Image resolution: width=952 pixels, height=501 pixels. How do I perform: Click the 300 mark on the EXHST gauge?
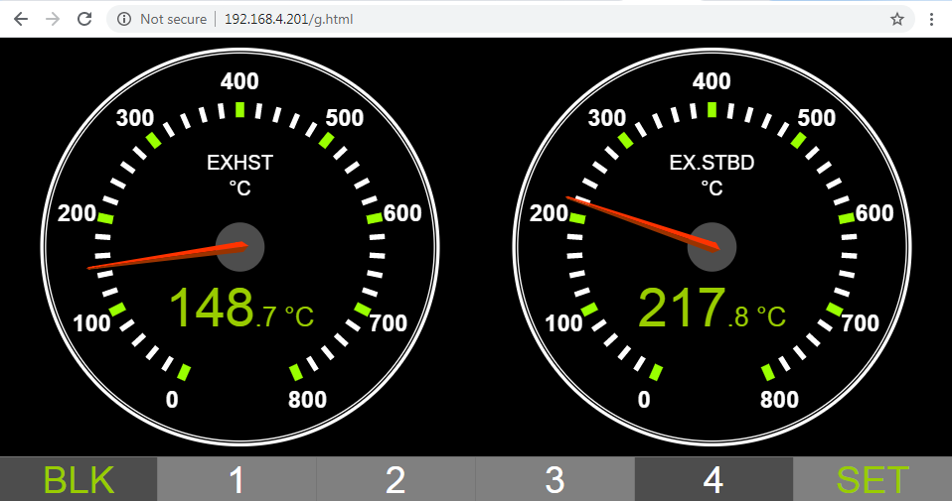(135, 117)
